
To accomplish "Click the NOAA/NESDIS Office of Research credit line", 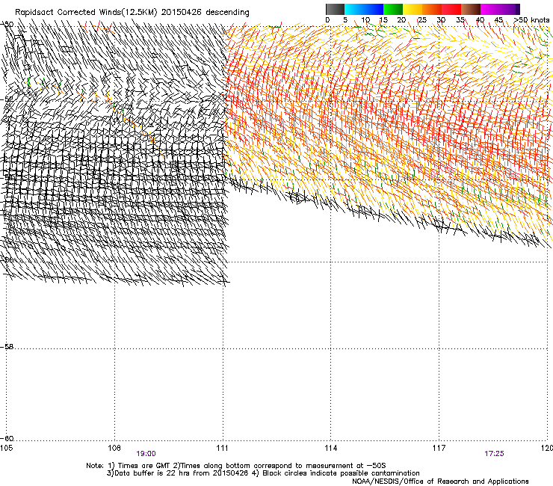I will [x=440, y=481].
